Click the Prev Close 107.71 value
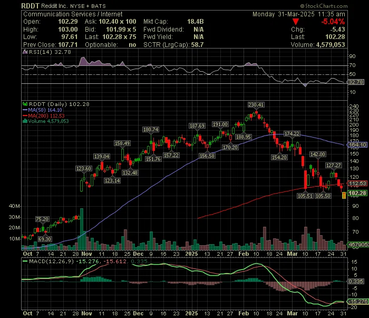The image size is (369, 318). tap(68, 44)
